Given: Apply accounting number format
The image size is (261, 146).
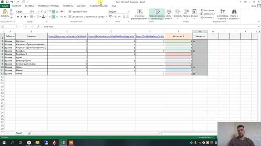Looking at the screenshot, I should click(110, 17).
